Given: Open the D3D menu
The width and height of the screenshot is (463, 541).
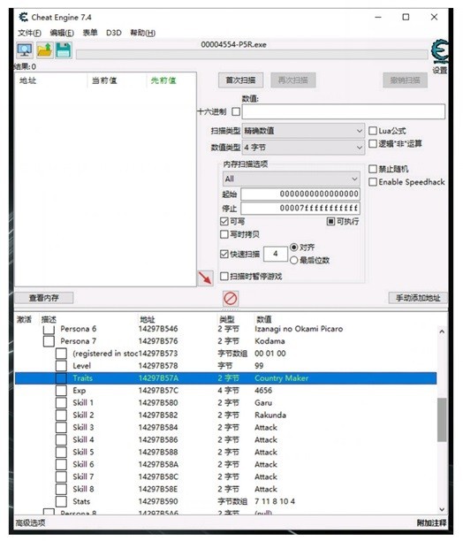Looking at the screenshot, I should 114,33.
